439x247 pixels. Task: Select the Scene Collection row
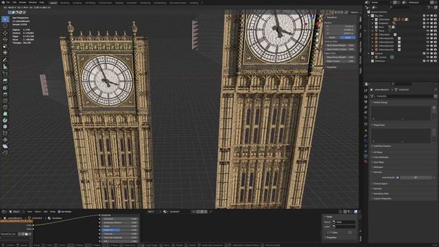click(x=379, y=12)
